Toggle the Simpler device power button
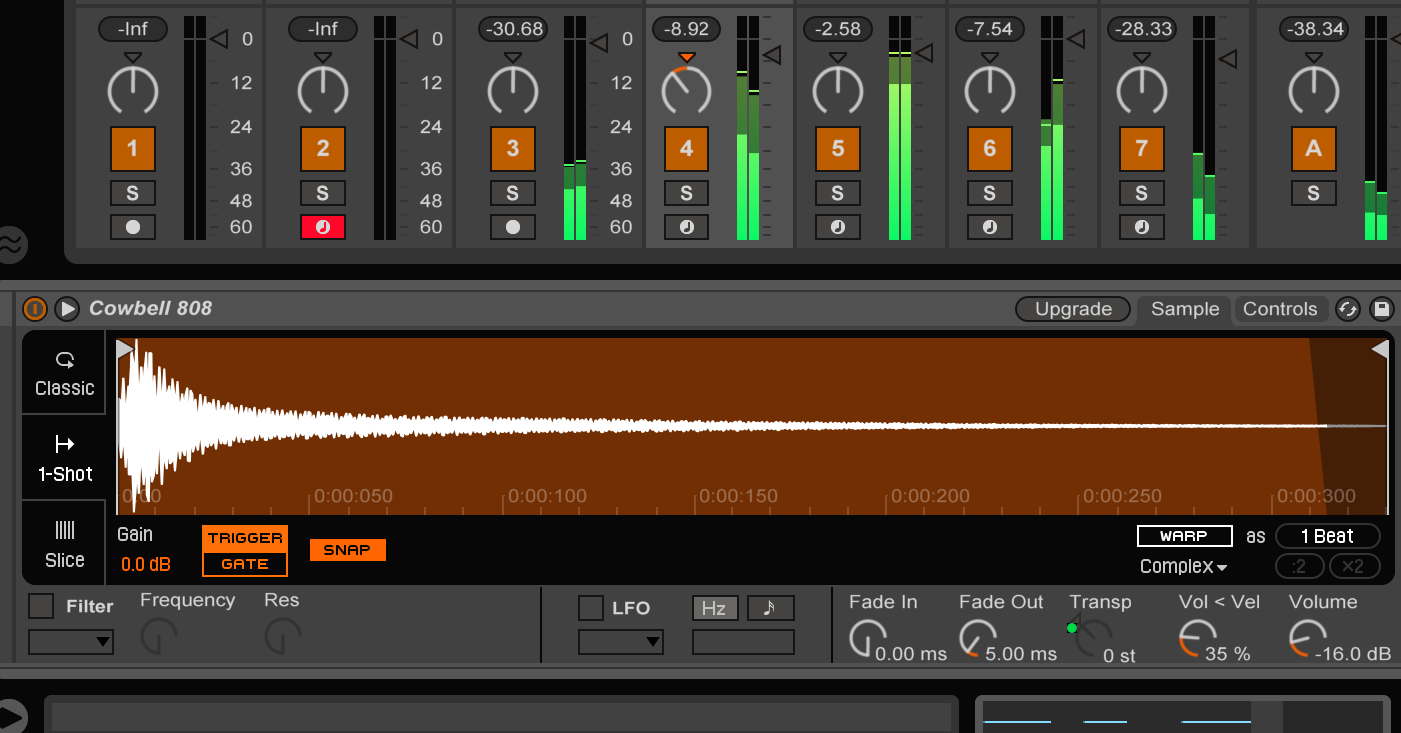Screen dimensions: 1401x733 (x=36, y=308)
